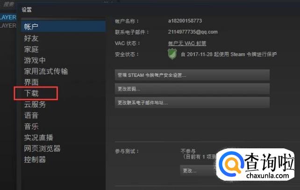
Task: Open the 音乐 settings section
Action: [31, 126]
